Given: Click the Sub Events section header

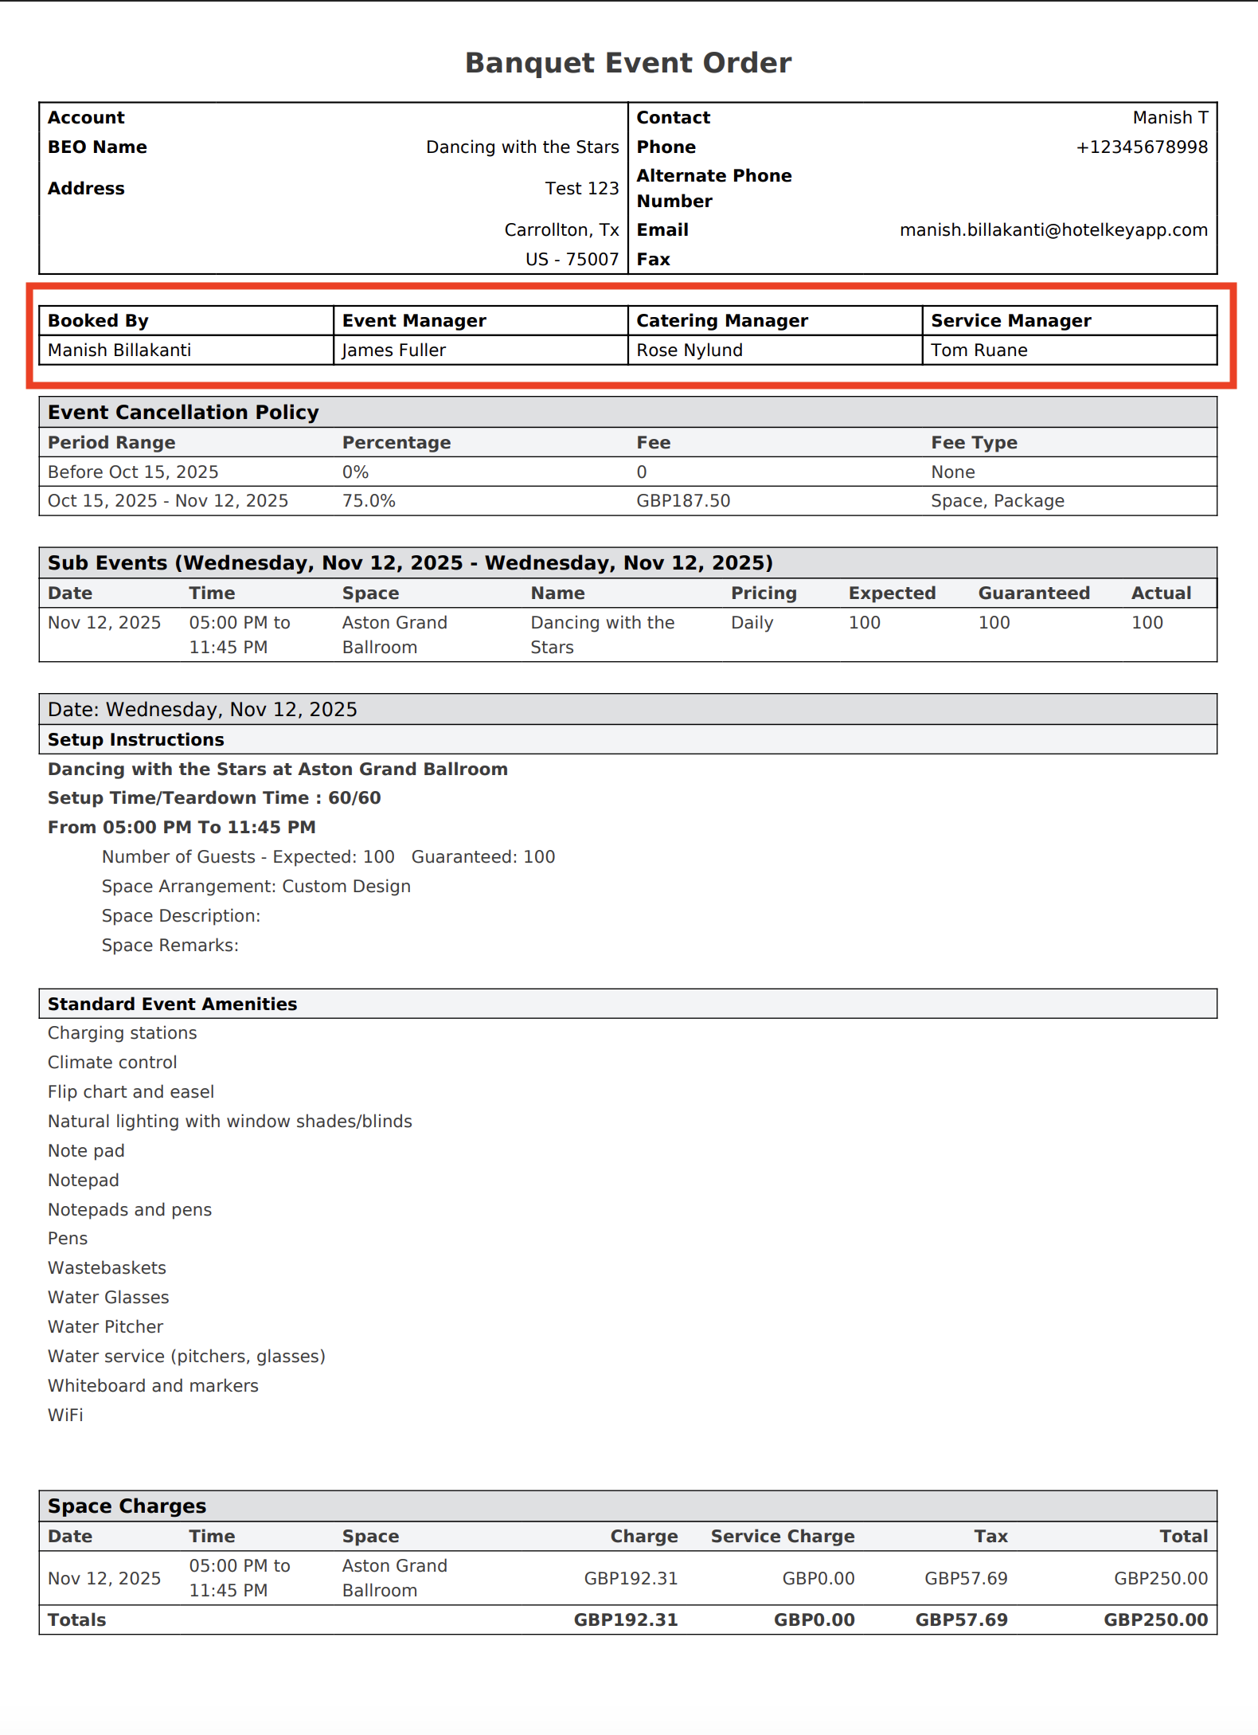Looking at the screenshot, I should pos(410,563).
